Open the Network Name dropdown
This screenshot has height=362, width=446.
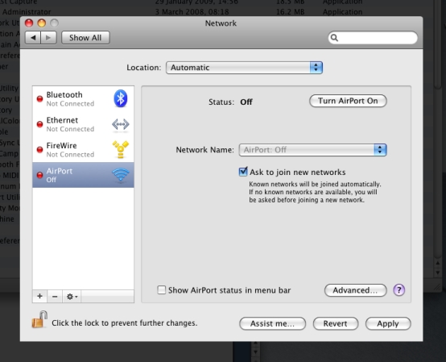pyautogui.click(x=312, y=150)
